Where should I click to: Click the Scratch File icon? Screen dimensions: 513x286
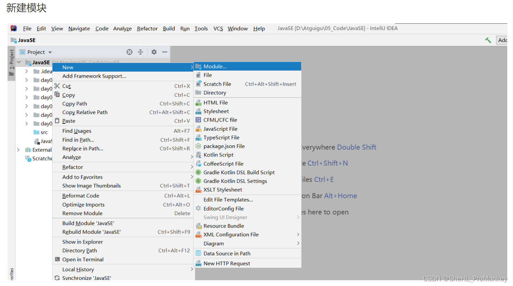click(198, 84)
